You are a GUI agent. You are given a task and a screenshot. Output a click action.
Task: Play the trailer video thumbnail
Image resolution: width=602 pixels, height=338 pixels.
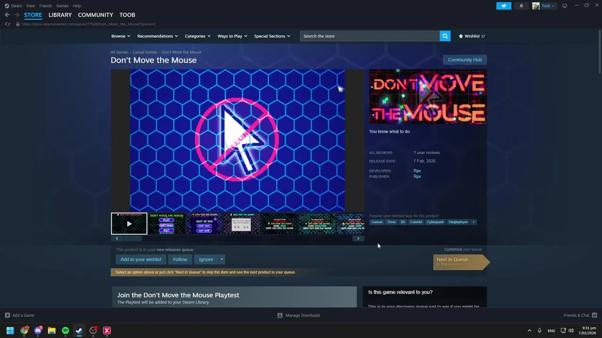pyautogui.click(x=129, y=223)
